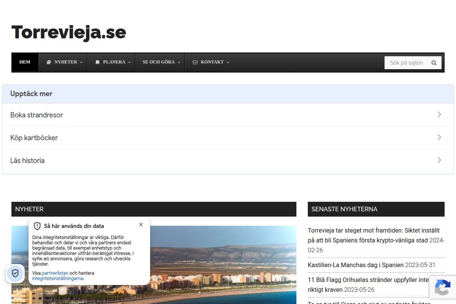Go to the Hem menu item
Image resolution: width=456 pixels, height=304 pixels.
click(x=25, y=62)
